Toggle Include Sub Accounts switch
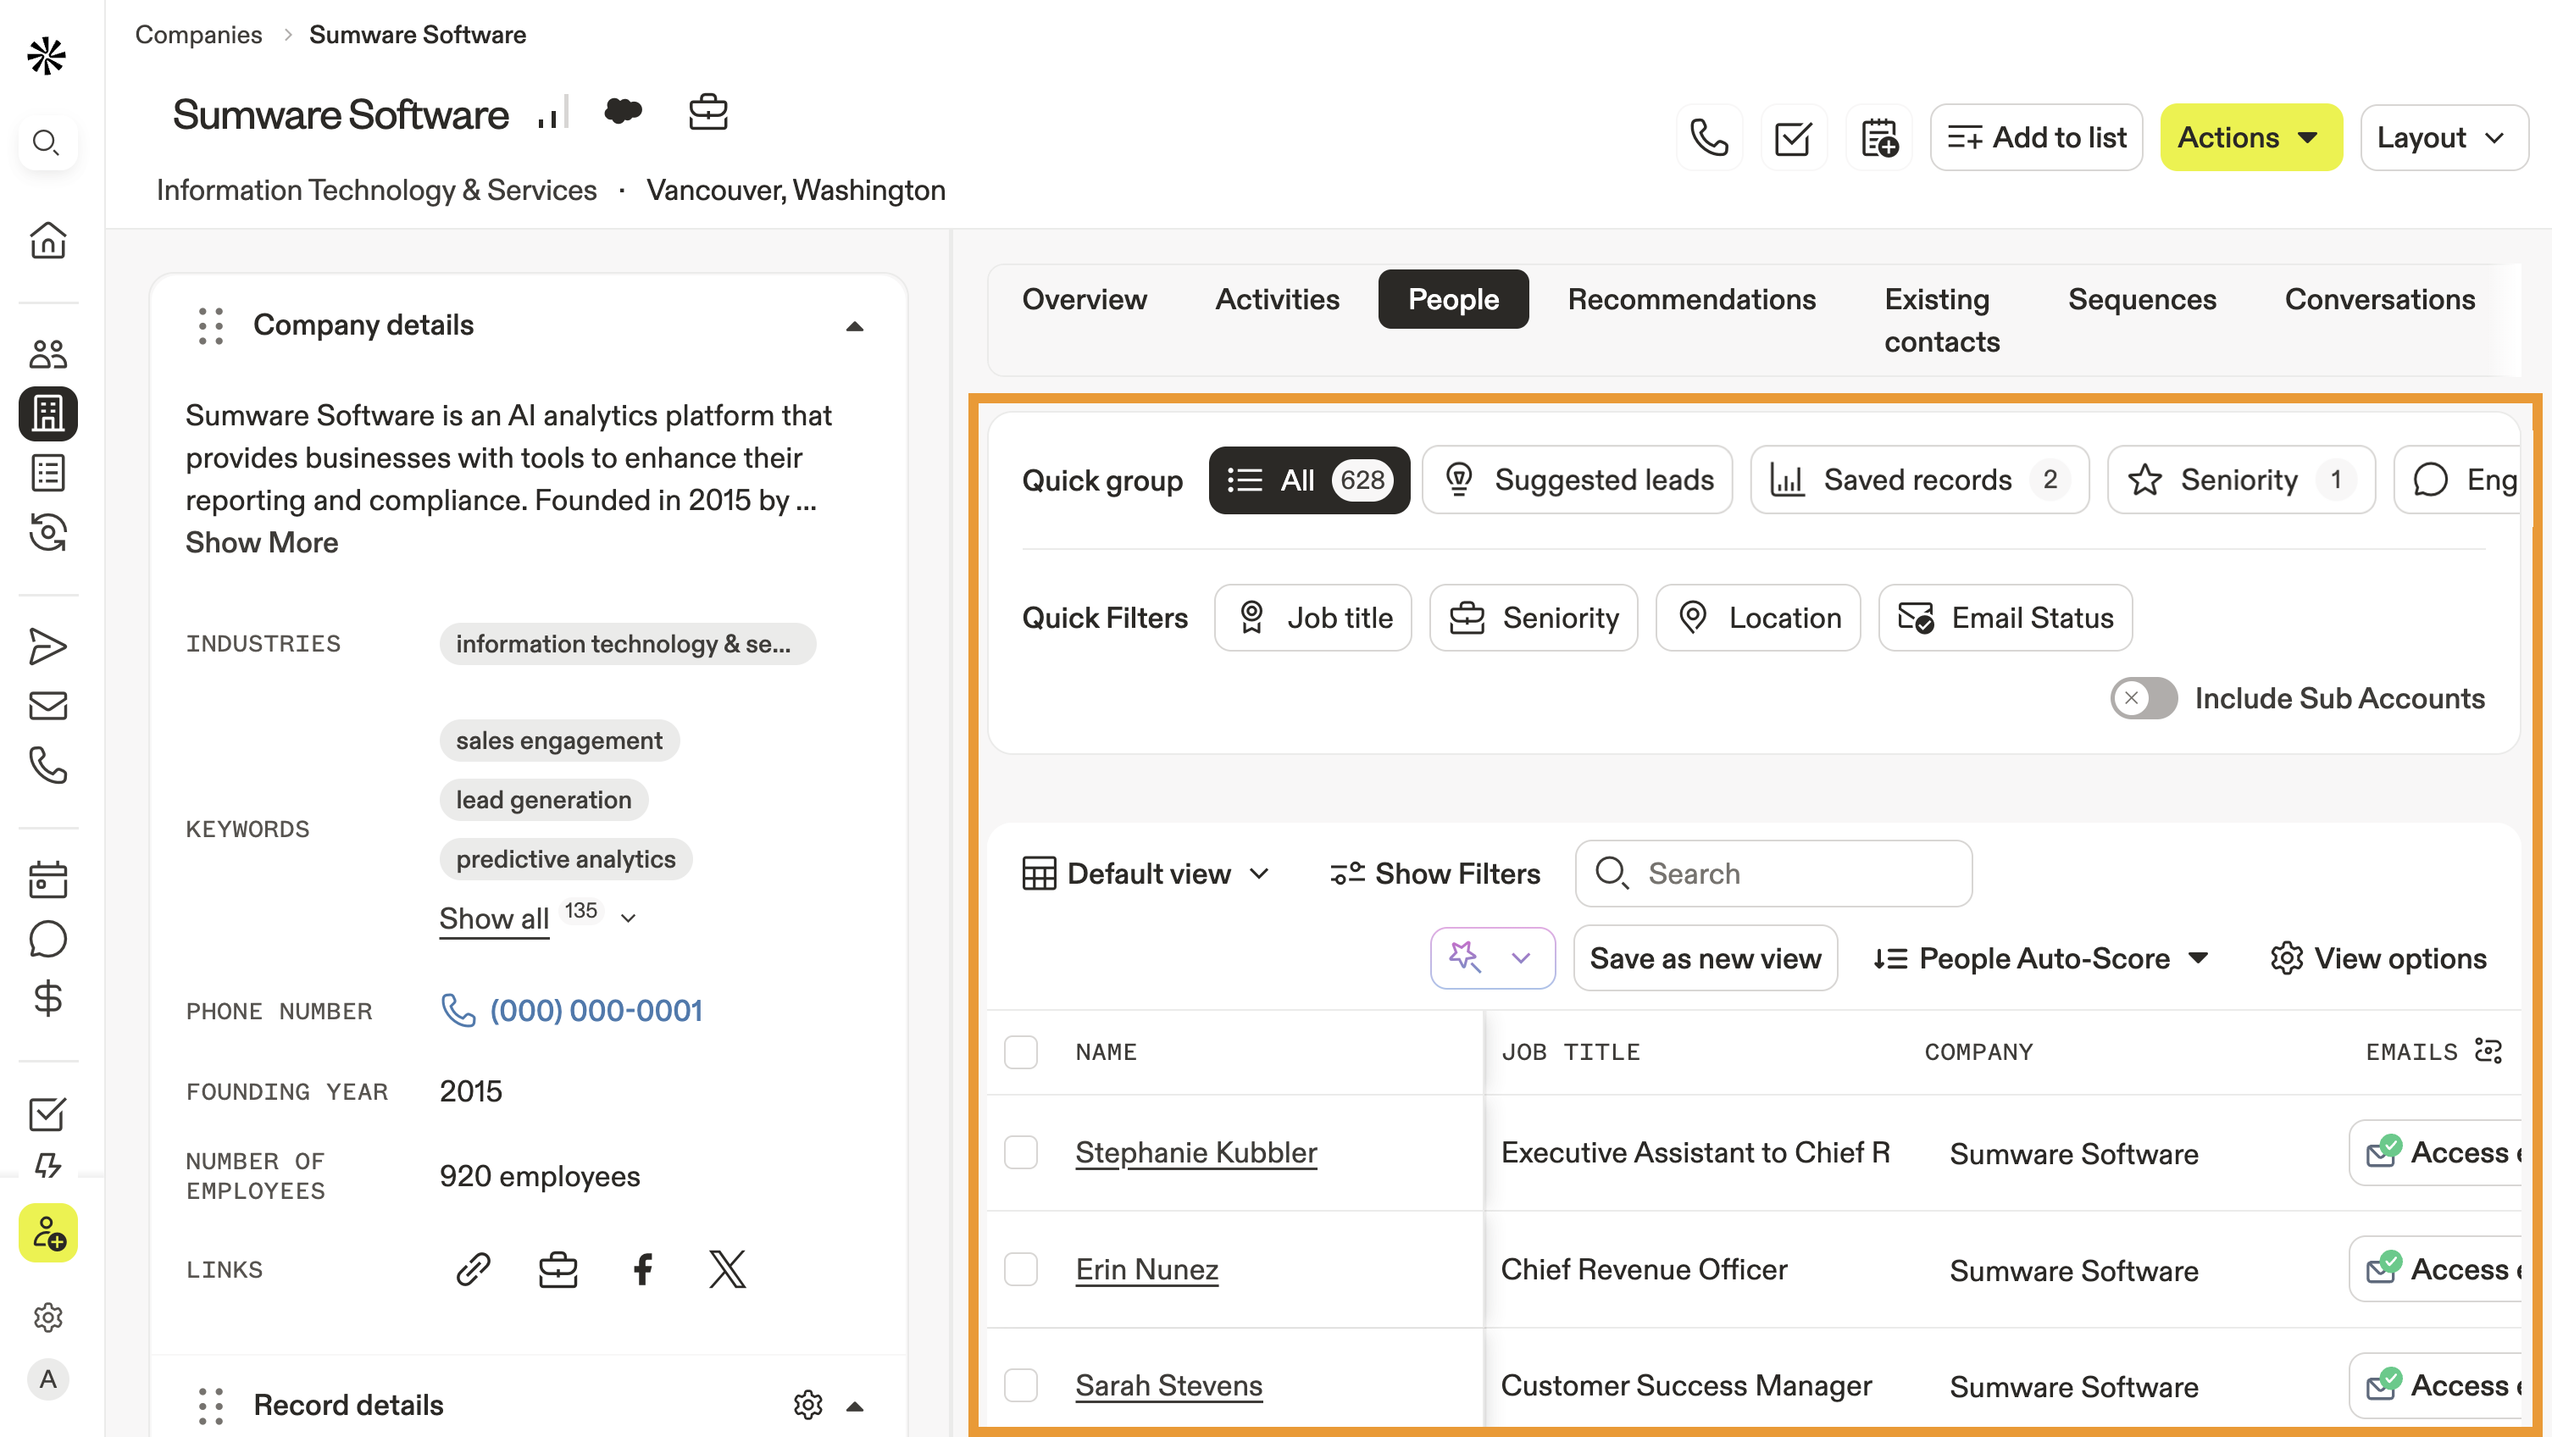 (x=2143, y=697)
